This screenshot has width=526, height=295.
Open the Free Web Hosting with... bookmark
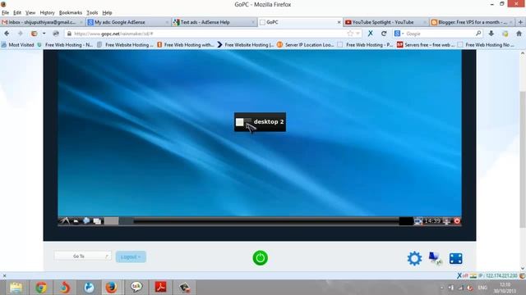[x=186, y=44]
